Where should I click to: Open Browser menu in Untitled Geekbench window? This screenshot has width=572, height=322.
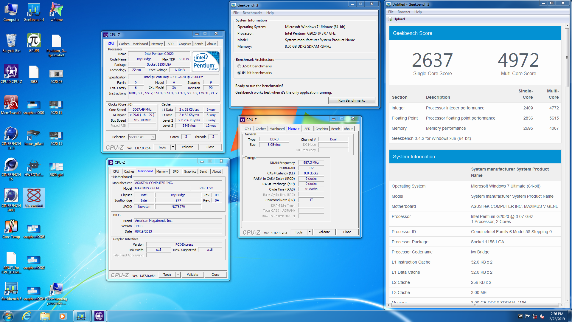click(404, 12)
